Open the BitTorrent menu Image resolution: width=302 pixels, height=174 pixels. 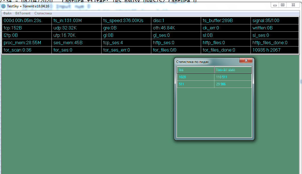click(23, 13)
